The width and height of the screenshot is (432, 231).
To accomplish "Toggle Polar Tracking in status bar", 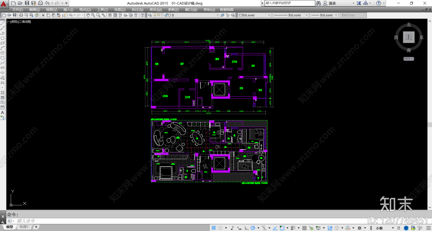I will tap(253, 228).
